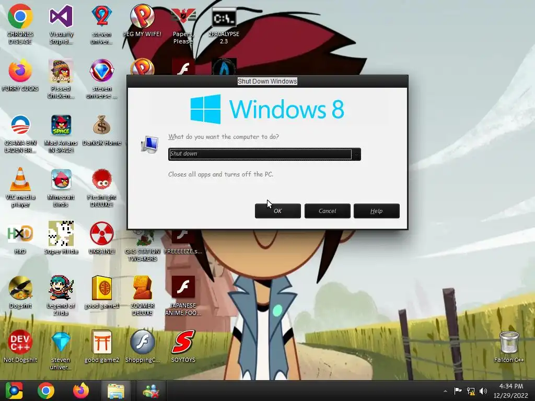Select Dogshit C++ desktop icon
The image size is (535, 401).
click(x=20, y=292)
